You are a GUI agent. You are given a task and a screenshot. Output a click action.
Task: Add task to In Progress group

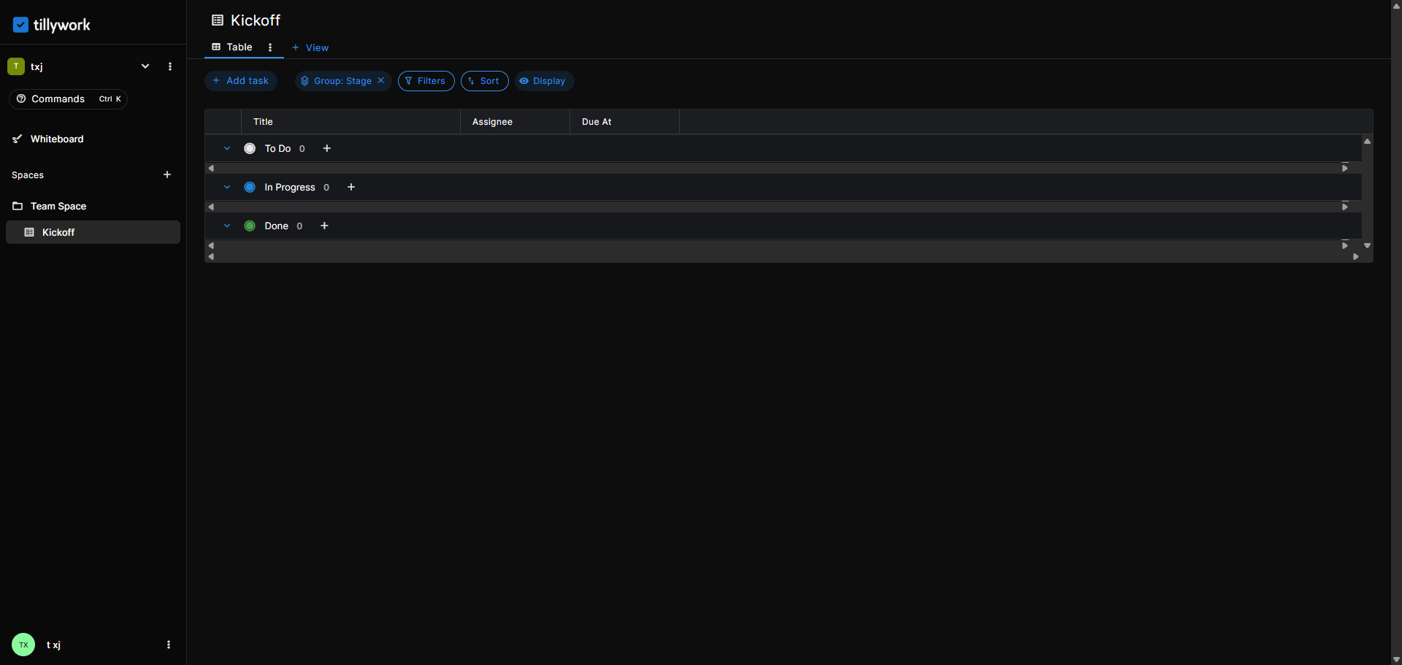coord(351,187)
